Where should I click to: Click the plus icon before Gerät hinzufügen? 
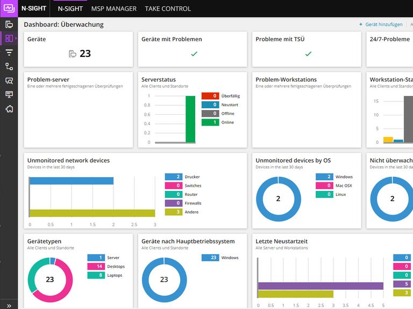361,25
